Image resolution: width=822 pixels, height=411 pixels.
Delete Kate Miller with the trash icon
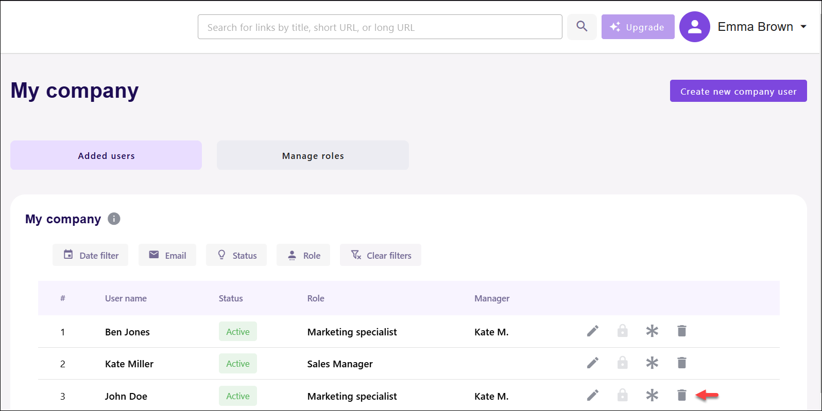682,363
